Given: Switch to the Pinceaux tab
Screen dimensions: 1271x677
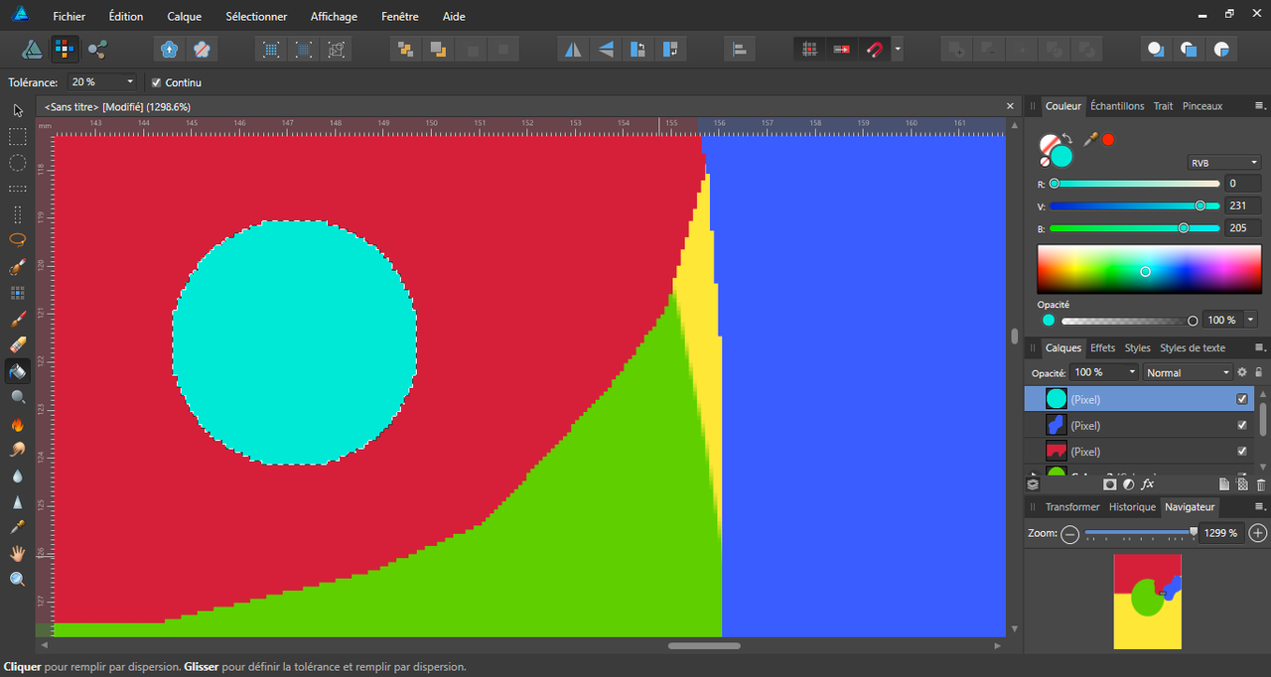Looking at the screenshot, I should 1202,105.
